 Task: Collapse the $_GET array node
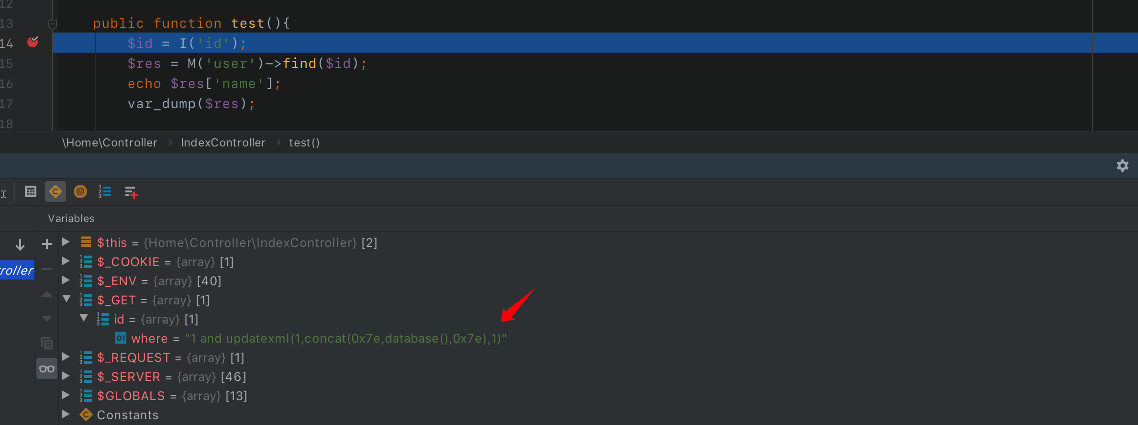tap(67, 300)
